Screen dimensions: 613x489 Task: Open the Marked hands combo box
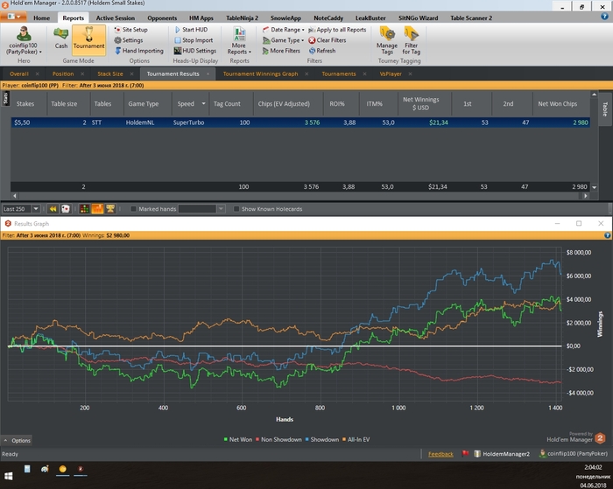click(x=201, y=209)
